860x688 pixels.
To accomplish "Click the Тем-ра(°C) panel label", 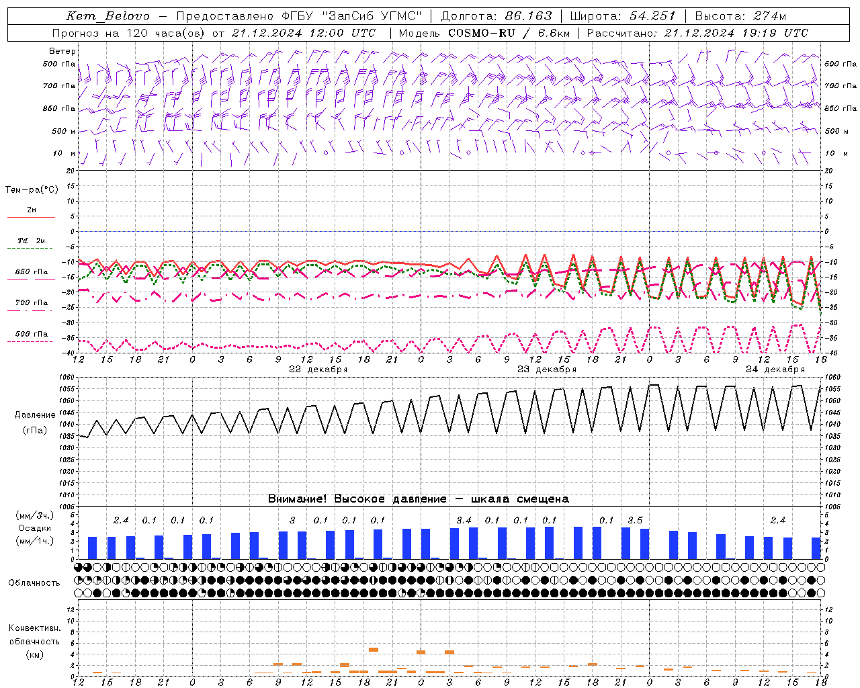I will click(x=32, y=190).
